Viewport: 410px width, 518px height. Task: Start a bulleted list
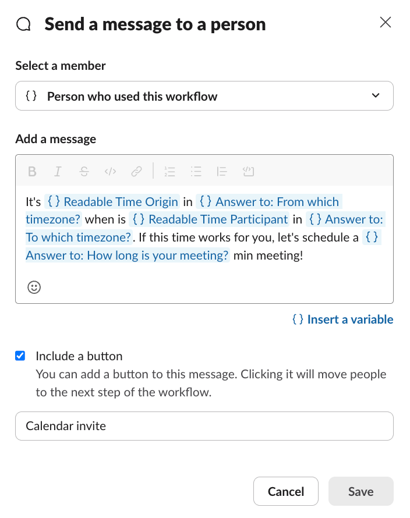[x=196, y=171]
